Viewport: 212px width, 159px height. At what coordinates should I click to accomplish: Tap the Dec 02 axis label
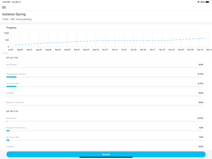(181, 50)
